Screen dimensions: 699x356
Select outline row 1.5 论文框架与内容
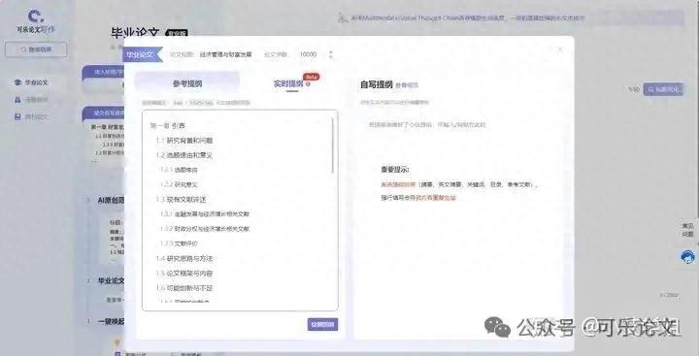pyautogui.click(x=184, y=274)
